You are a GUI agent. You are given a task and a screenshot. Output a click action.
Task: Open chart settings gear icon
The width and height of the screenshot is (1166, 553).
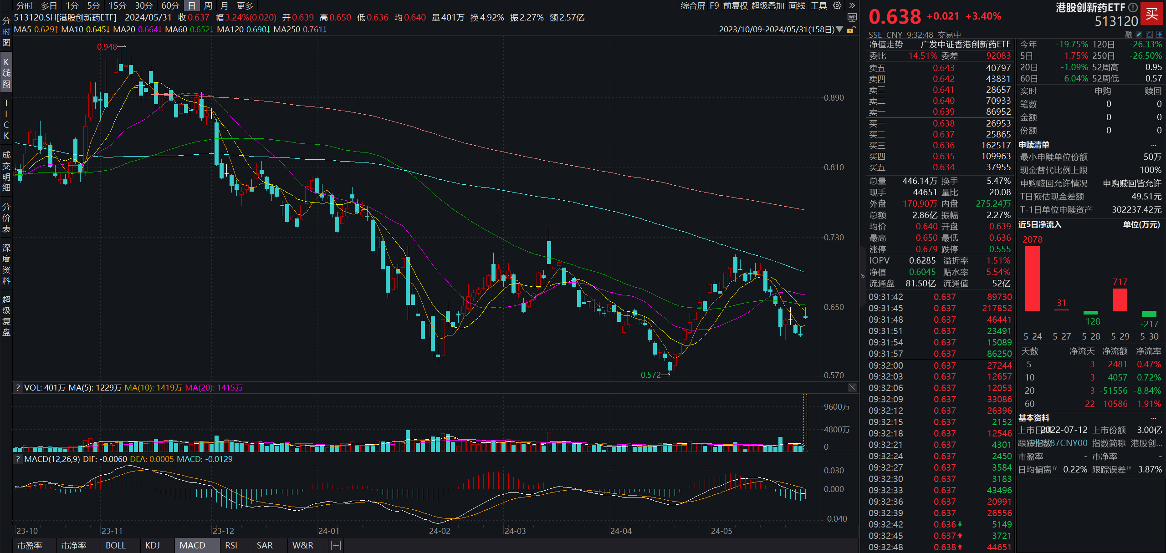pyautogui.click(x=837, y=5)
